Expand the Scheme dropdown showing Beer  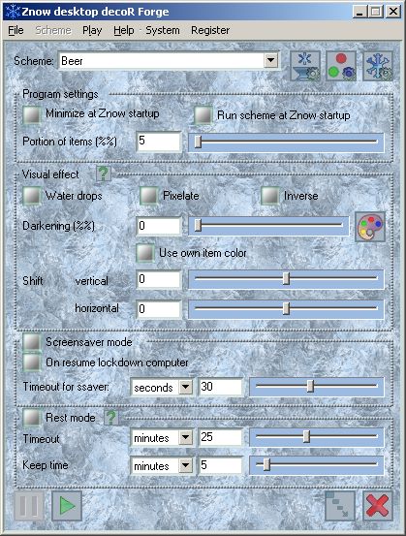270,61
